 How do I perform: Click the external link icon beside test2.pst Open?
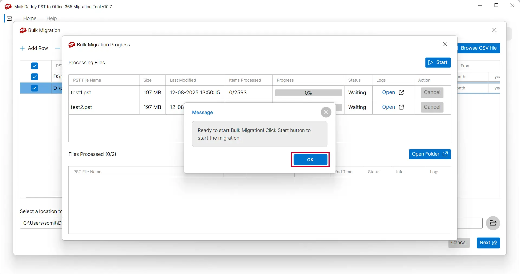[402, 107]
